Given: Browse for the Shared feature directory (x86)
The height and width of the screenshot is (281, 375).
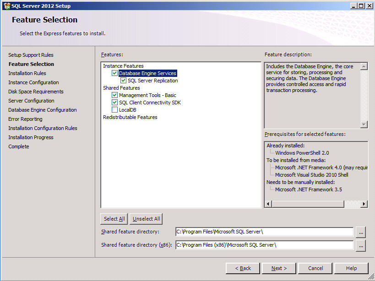Looking at the screenshot, I should pos(361,246).
